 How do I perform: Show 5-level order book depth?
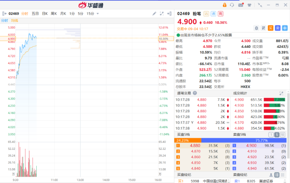(x=277, y=135)
